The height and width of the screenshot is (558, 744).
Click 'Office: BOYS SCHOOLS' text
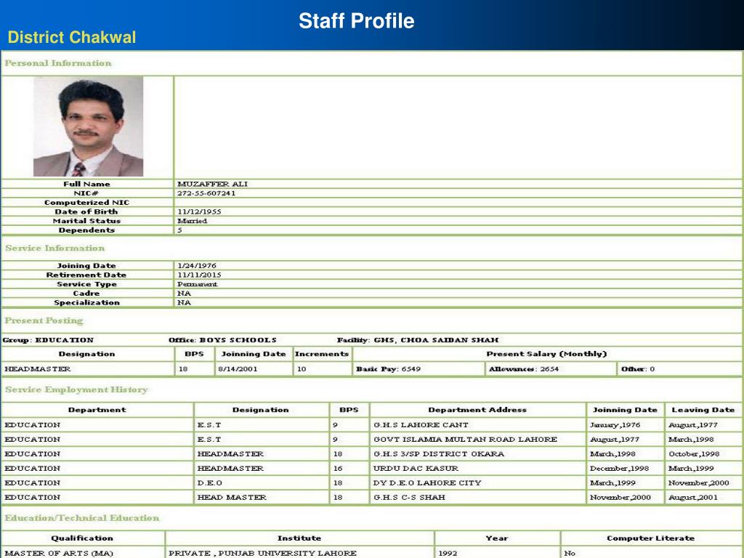pos(222,340)
